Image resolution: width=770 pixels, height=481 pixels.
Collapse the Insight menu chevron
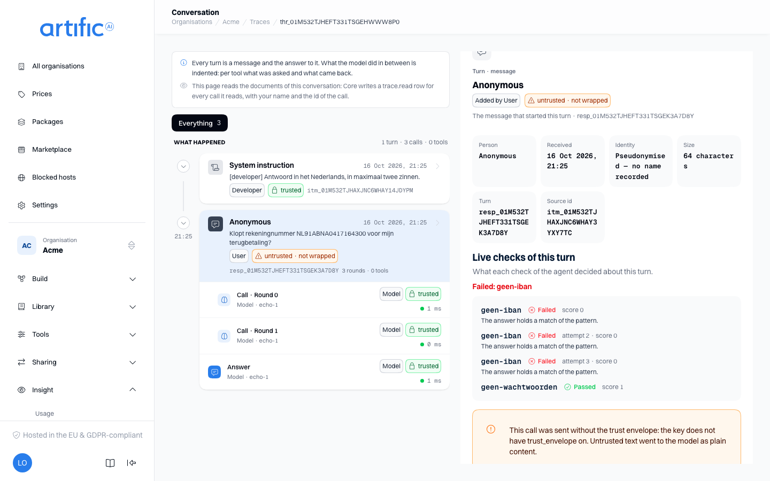pyautogui.click(x=133, y=390)
